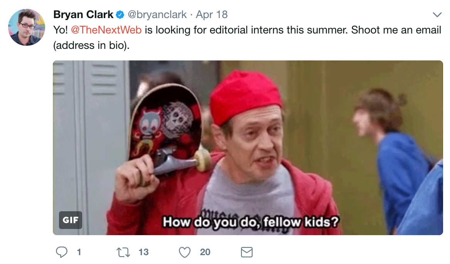Open direct message via the envelope icon

[x=246, y=252]
